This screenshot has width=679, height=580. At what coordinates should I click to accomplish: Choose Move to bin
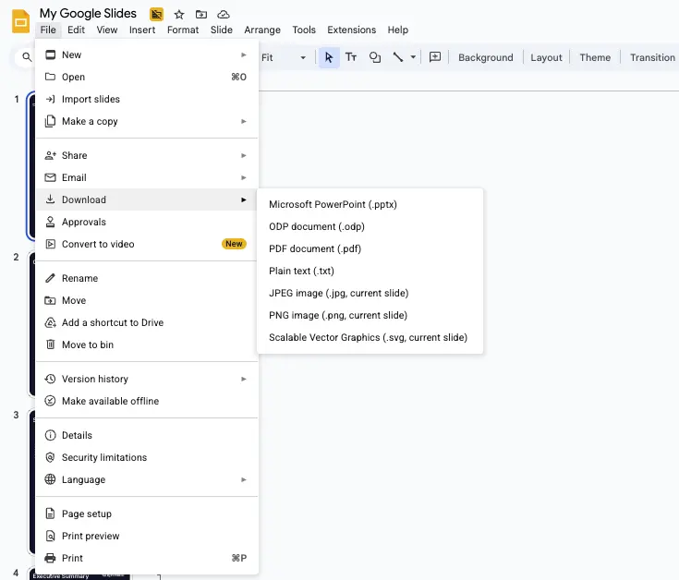coord(147,345)
